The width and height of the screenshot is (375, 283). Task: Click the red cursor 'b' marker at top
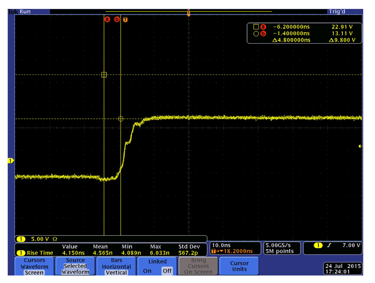(117, 20)
